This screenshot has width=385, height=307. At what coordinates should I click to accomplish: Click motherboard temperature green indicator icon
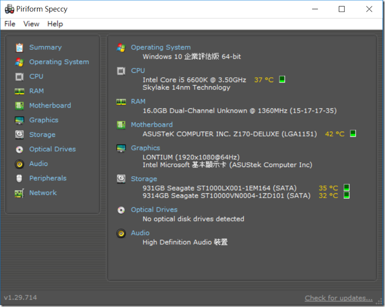(353, 133)
